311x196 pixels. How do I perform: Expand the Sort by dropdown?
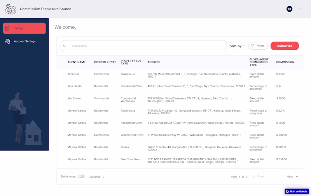(x=237, y=46)
